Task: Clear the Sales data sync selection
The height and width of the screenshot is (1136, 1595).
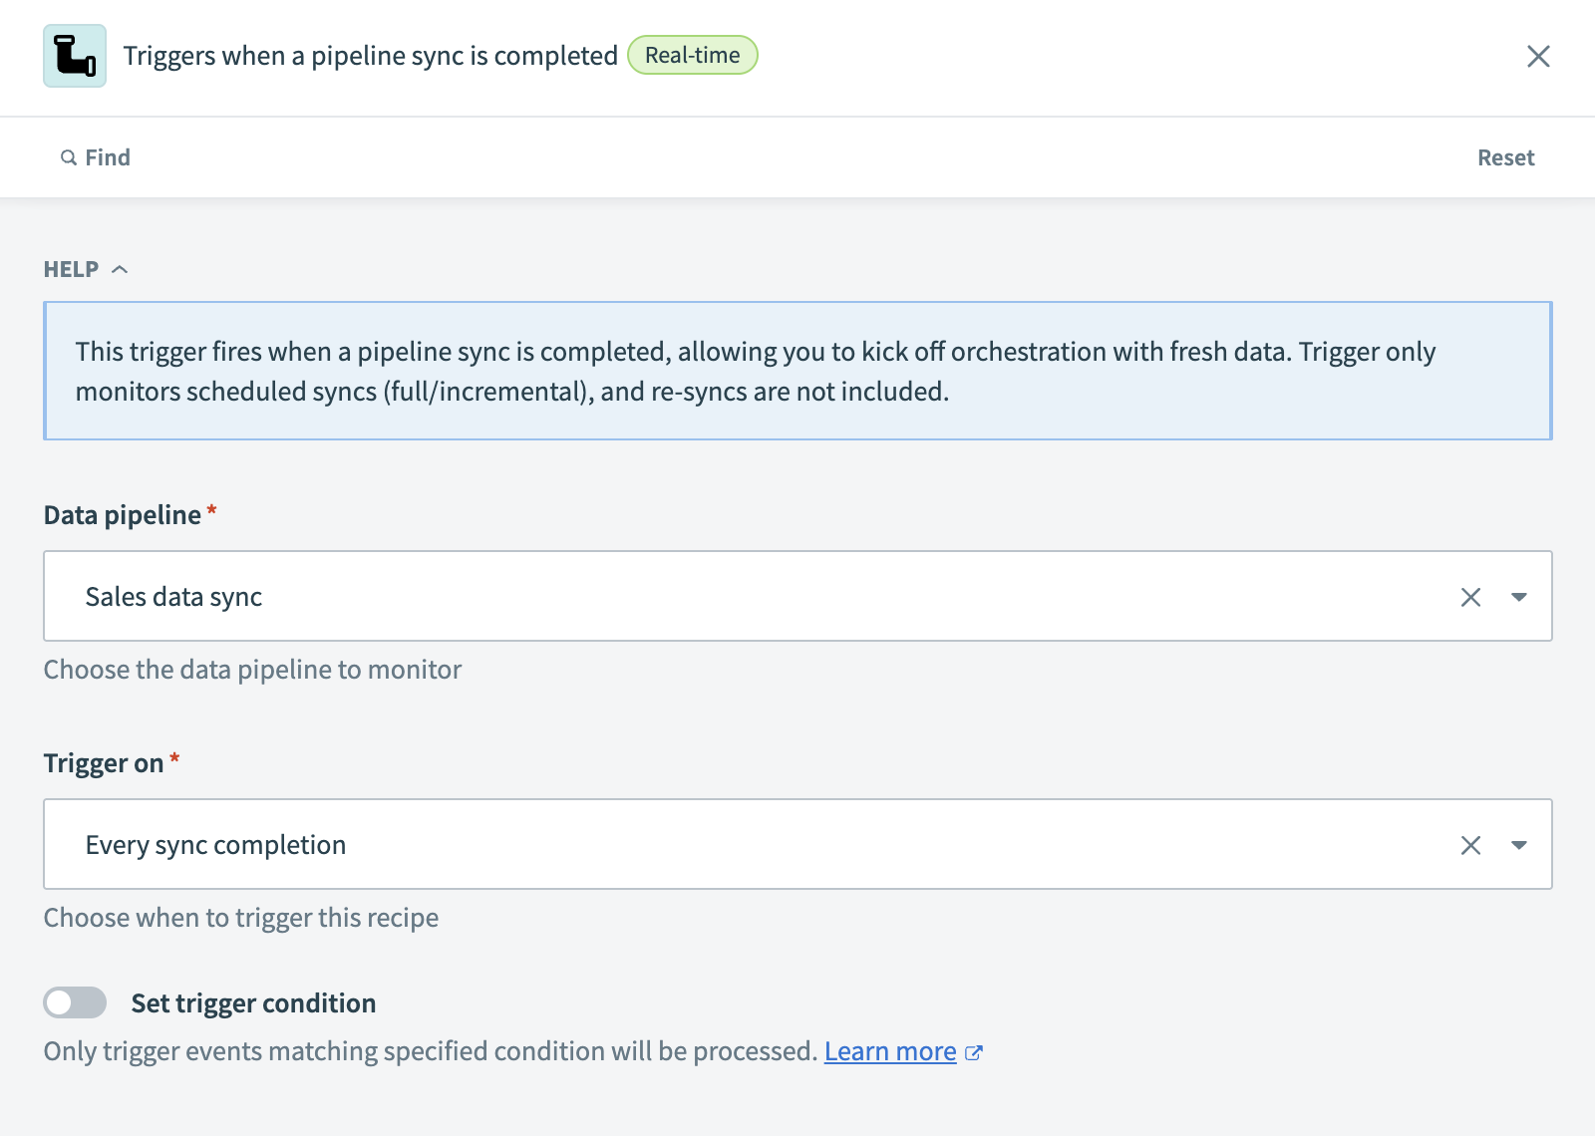Action: coord(1470,596)
